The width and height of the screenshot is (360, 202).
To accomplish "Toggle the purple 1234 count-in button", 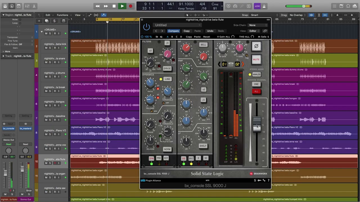I will (x=257, y=6).
